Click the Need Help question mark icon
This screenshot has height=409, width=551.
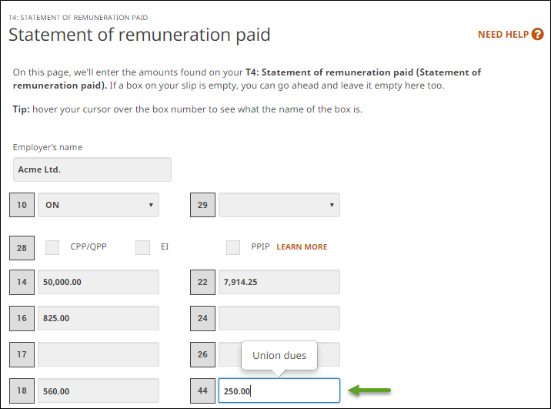pyautogui.click(x=537, y=35)
